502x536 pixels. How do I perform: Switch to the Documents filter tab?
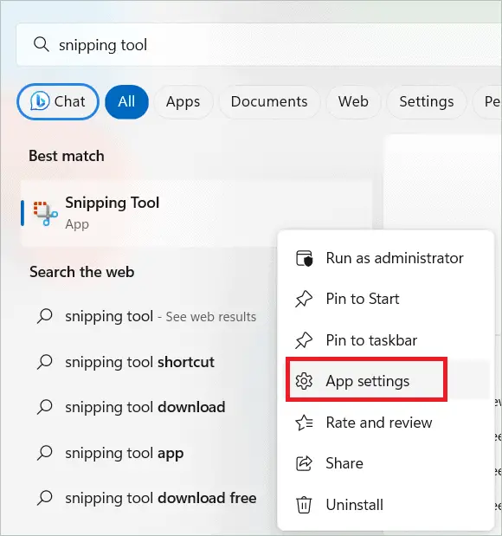[x=269, y=101]
